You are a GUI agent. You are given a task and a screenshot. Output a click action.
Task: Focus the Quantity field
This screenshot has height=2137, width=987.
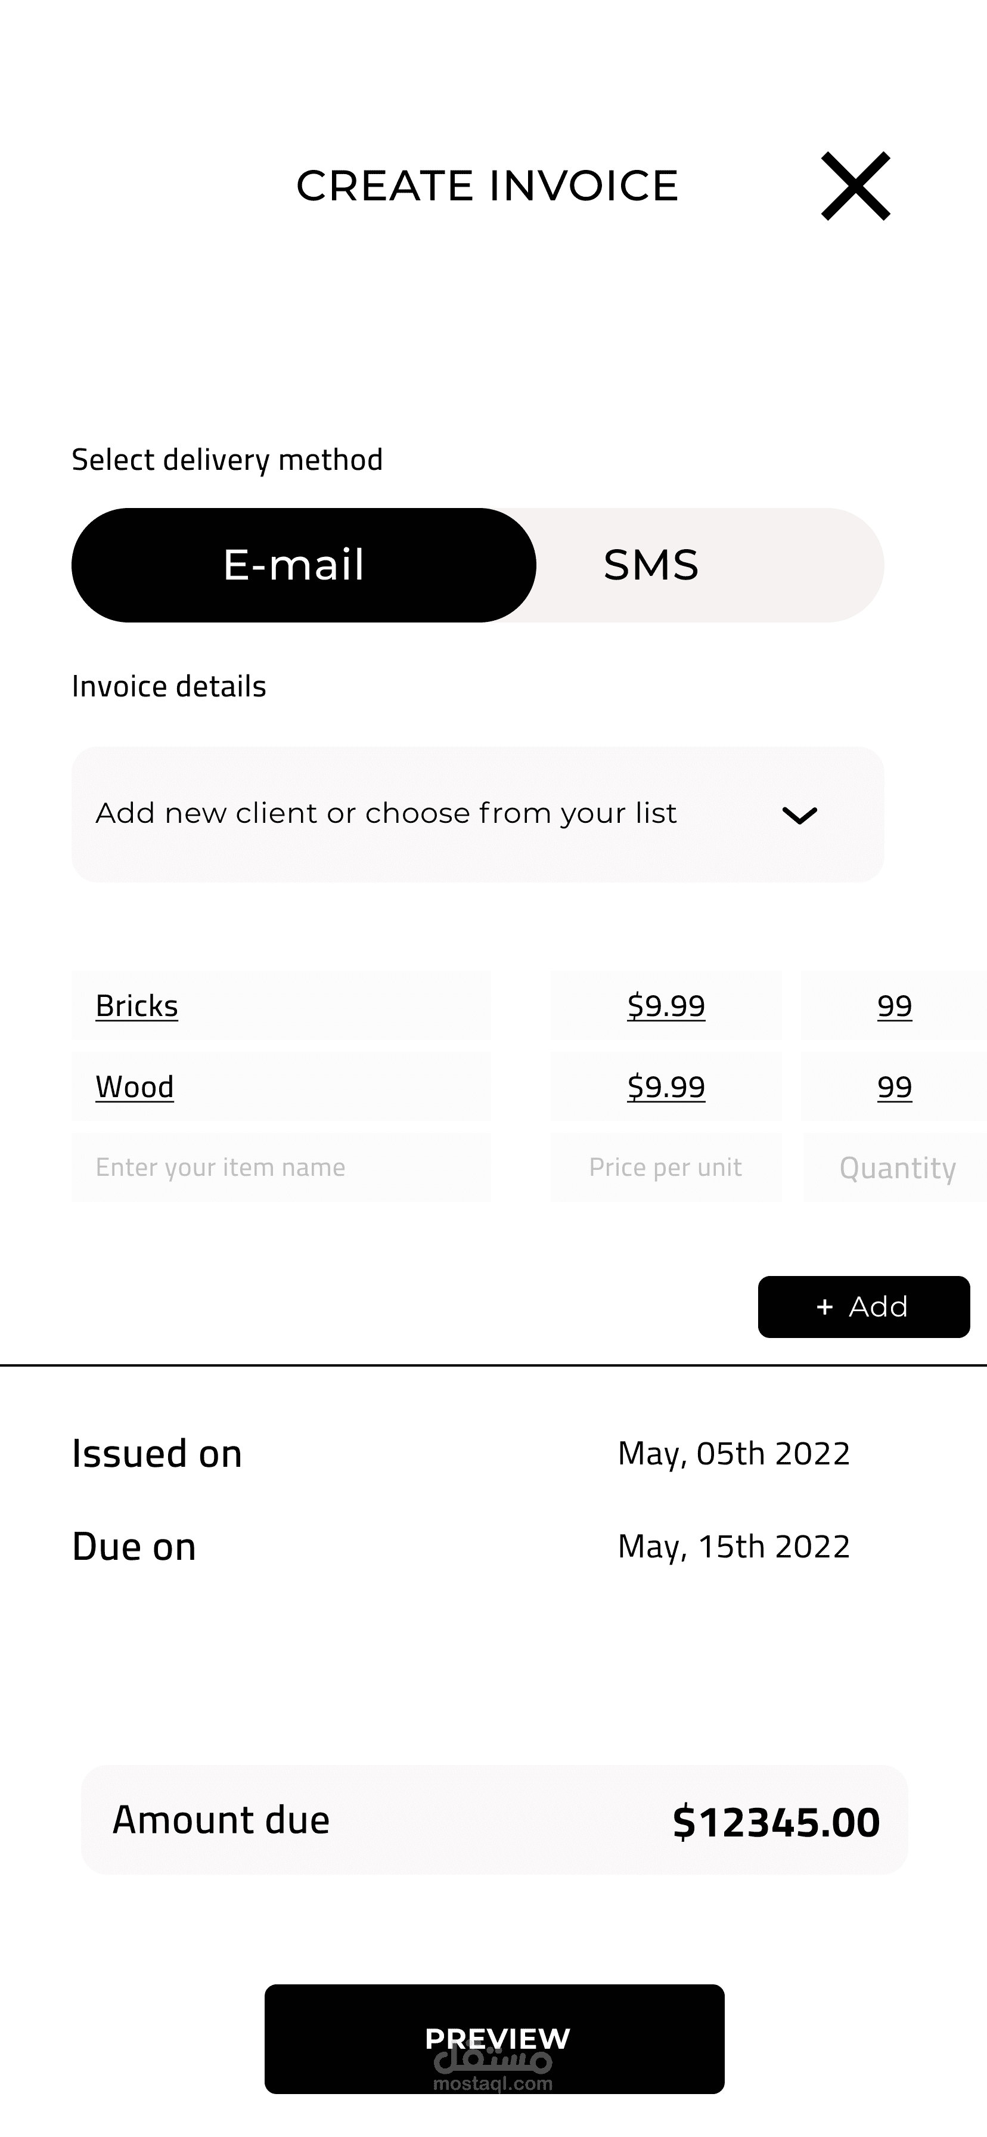pos(895,1167)
